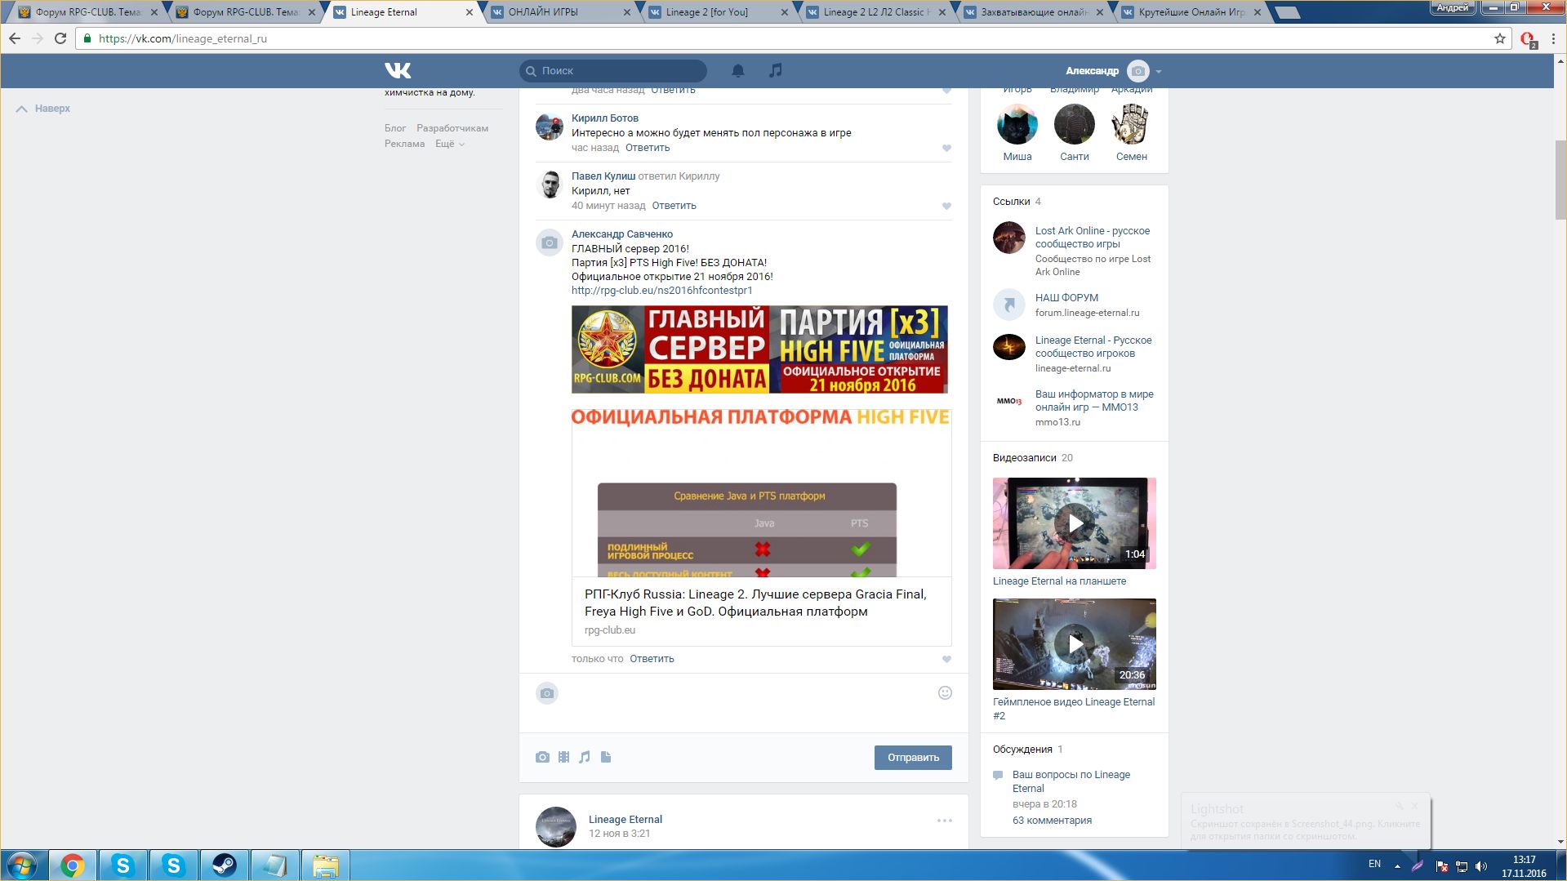Click the browser address bar

pyautogui.click(x=792, y=38)
